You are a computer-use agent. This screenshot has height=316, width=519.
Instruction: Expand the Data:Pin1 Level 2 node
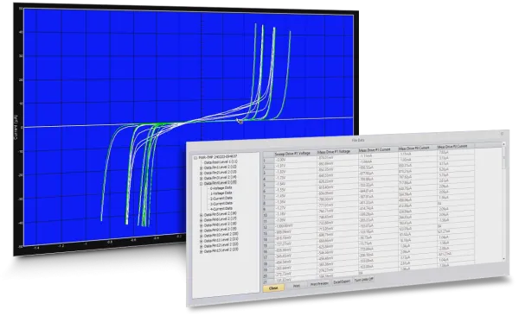pos(201,168)
